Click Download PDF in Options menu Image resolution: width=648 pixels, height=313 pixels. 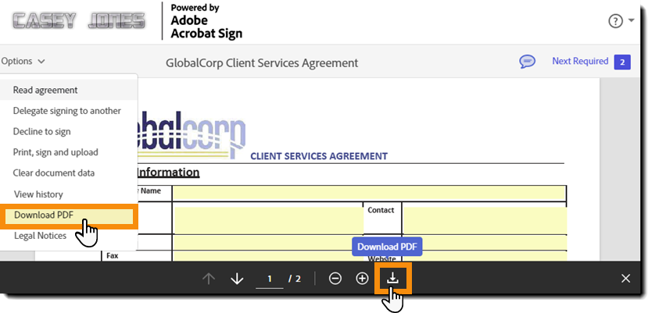pos(45,215)
